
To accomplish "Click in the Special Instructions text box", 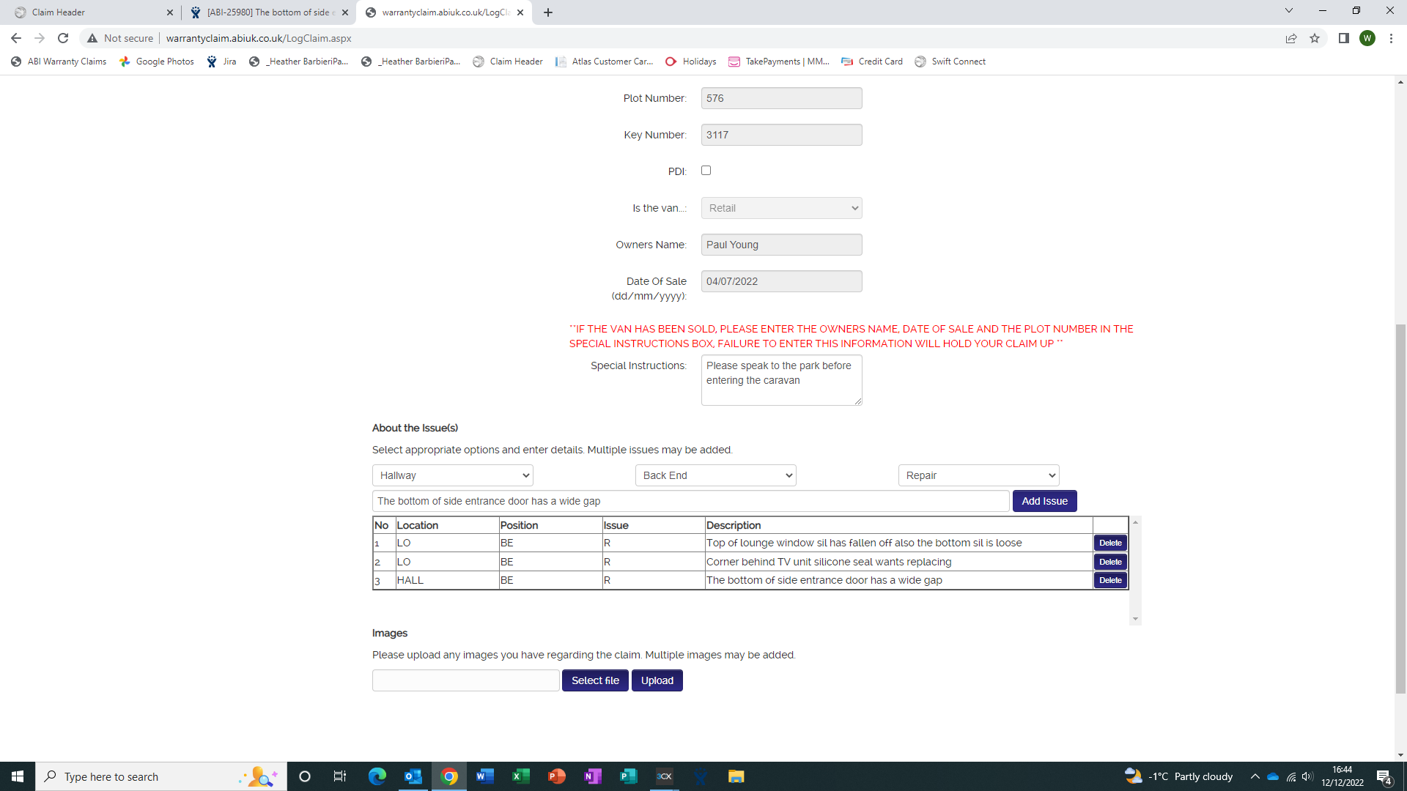I will click(x=781, y=380).
